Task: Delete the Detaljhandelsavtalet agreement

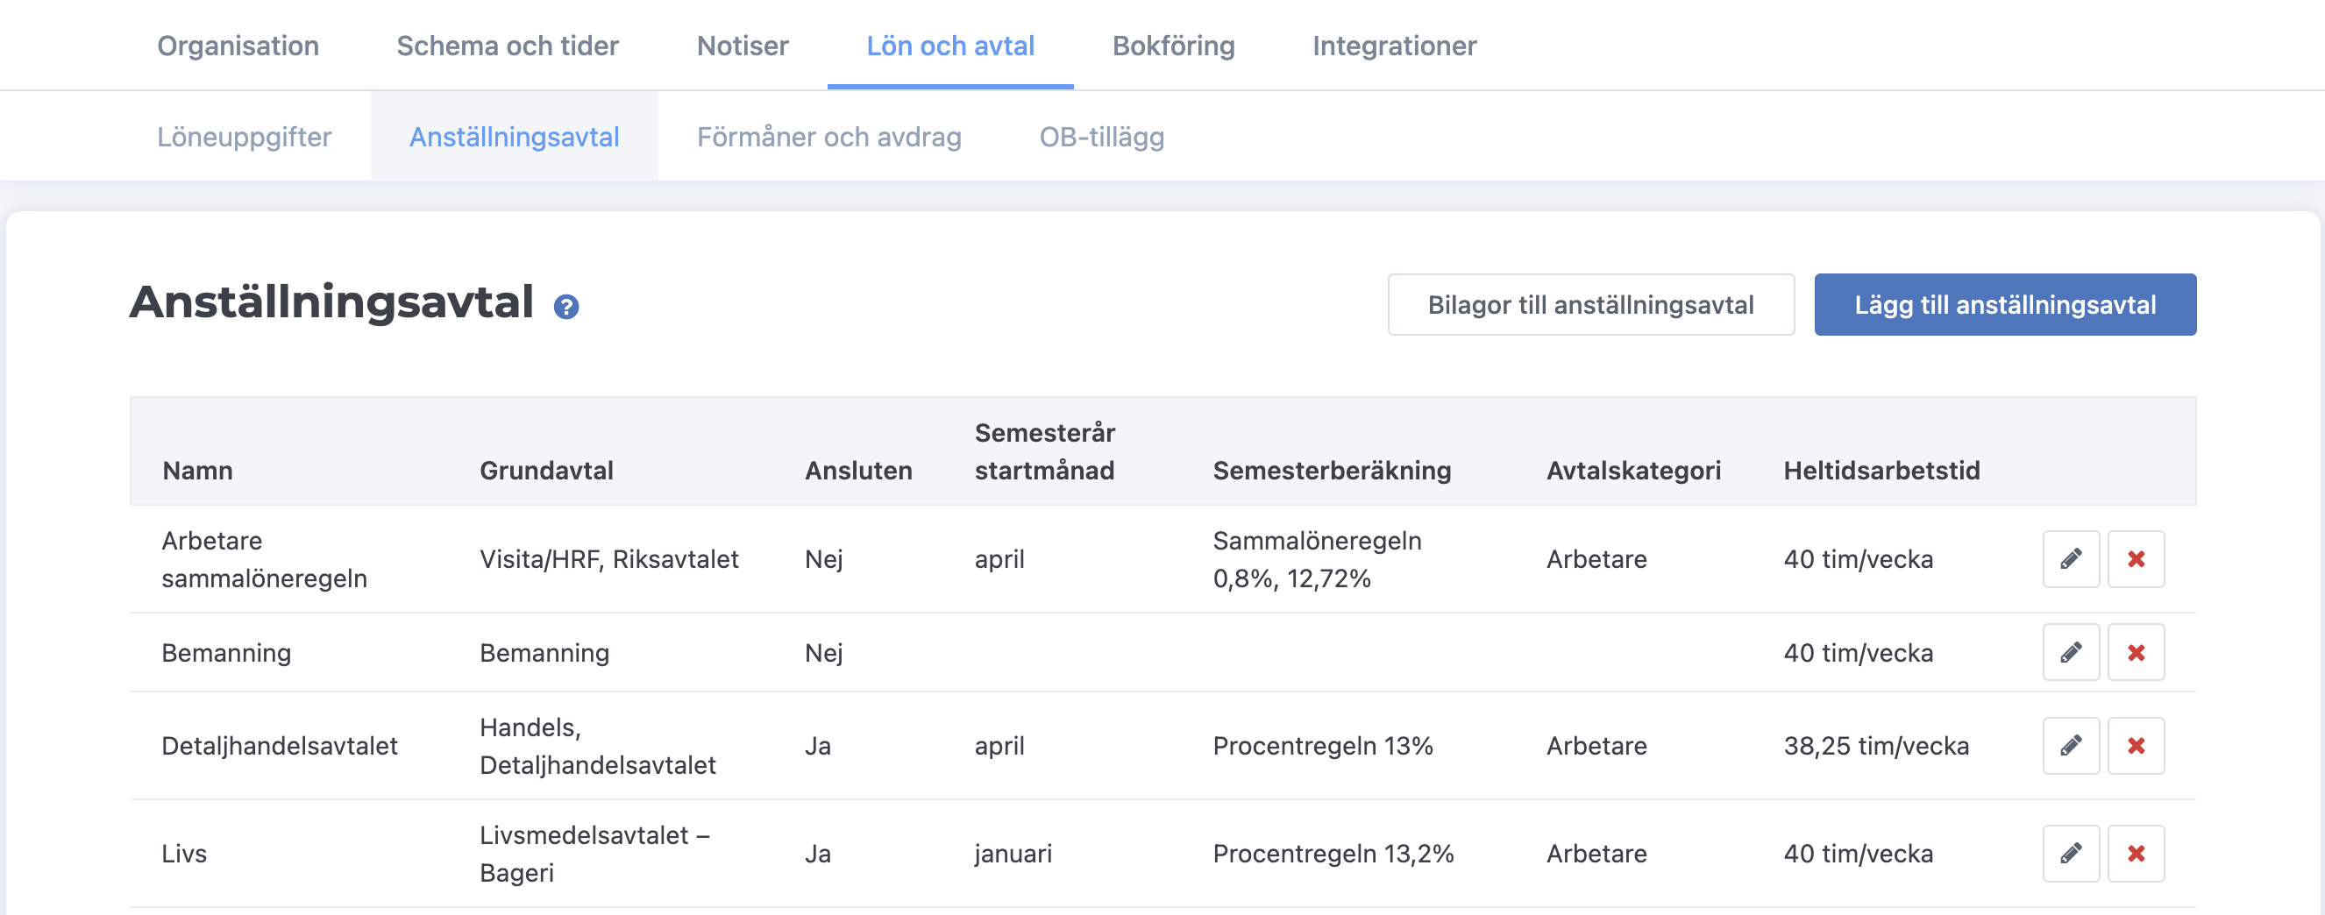Action: [x=2136, y=746]
